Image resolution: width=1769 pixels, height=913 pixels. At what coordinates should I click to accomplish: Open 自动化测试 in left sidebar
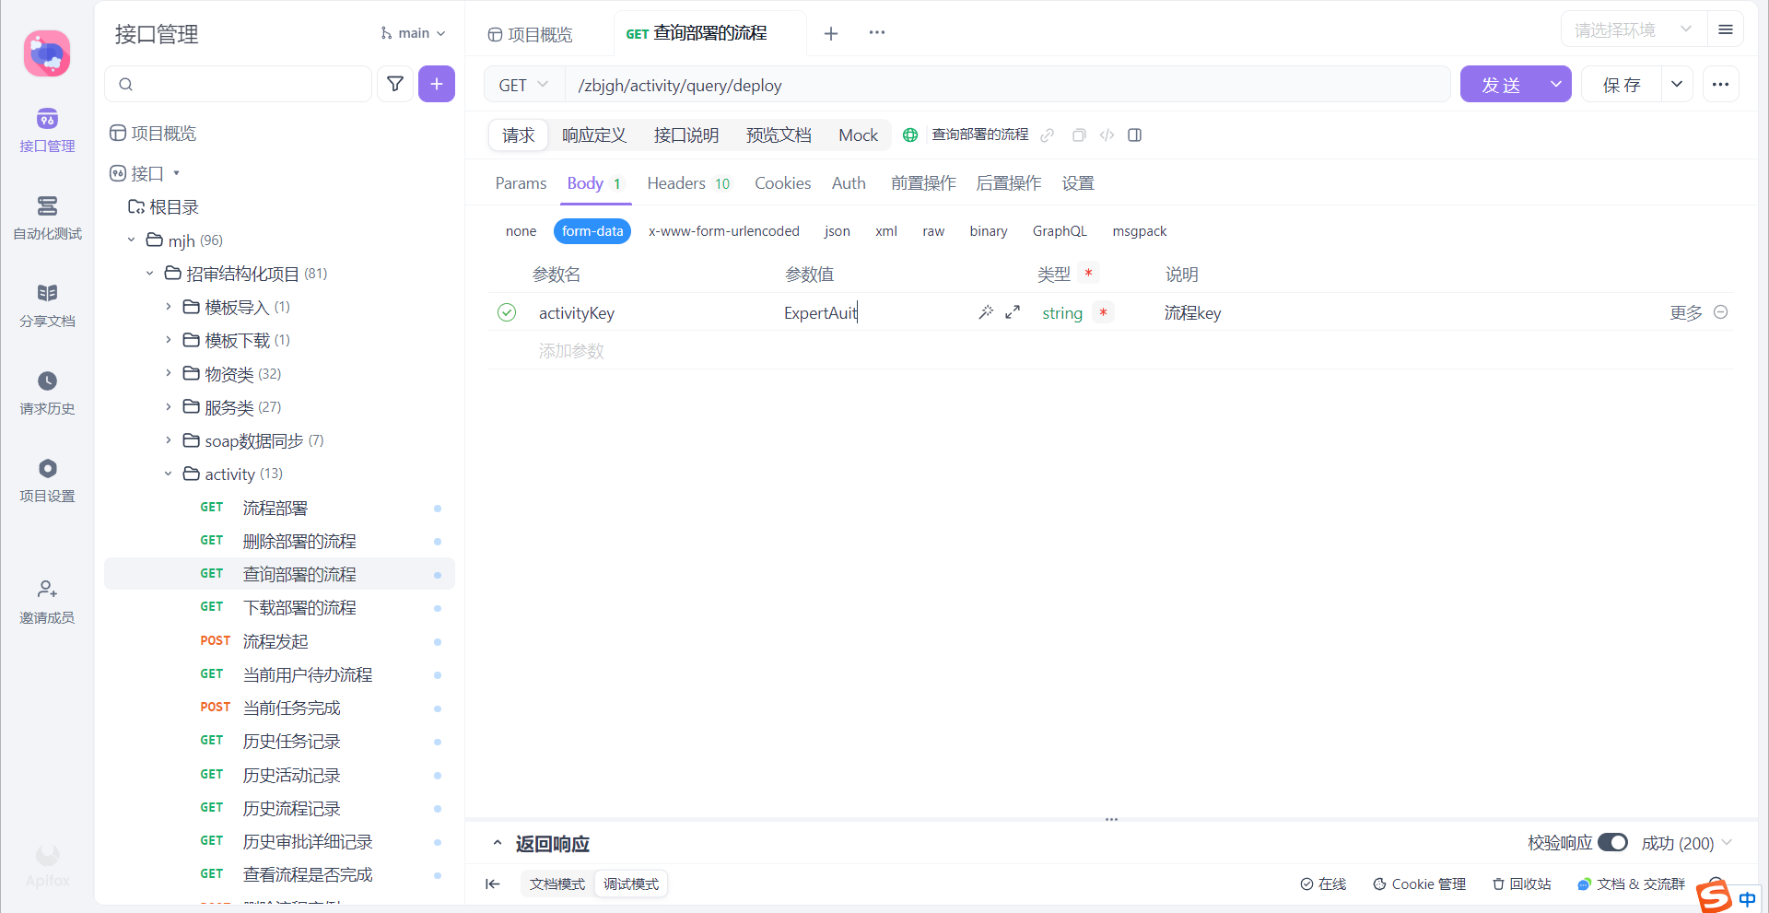(47, 219)
